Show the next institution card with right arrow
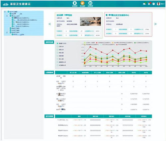This screenshot has height=141, width=166. tap(155, 24)
